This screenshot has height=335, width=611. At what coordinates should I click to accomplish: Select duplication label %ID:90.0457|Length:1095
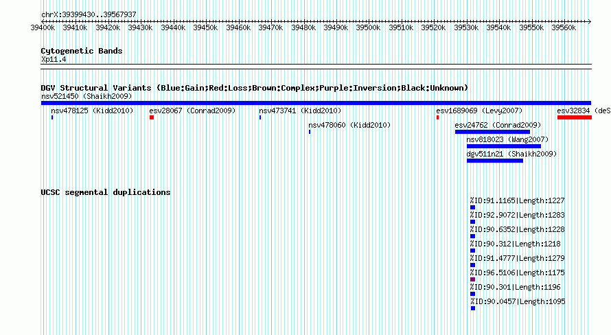pyautogui.click(x=518, y=301)
